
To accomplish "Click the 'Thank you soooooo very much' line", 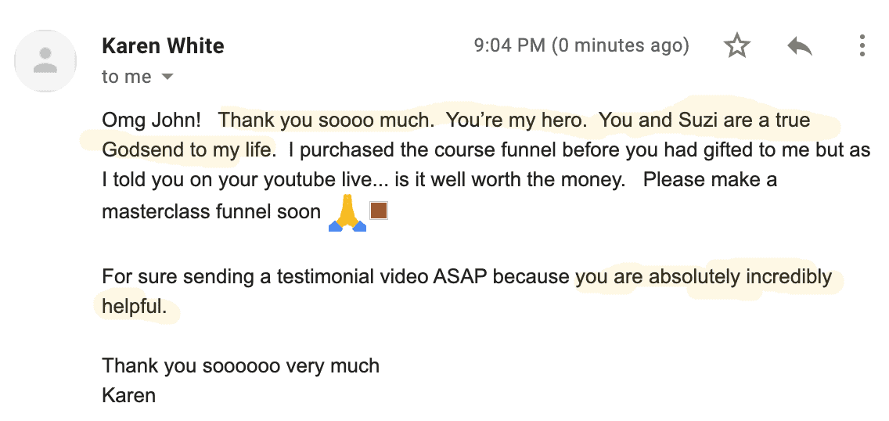I will point(240,365).
